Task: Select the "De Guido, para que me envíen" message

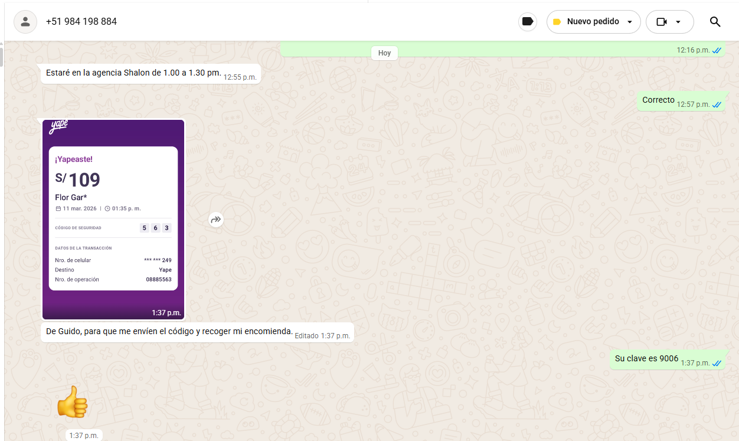Action: [169, 332]
